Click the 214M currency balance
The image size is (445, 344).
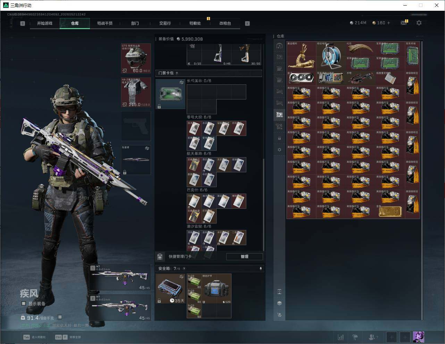358,23
